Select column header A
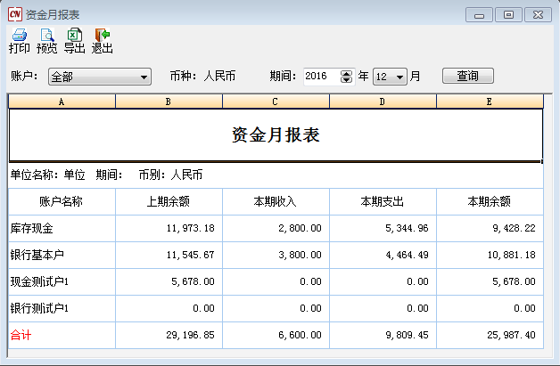 [x=62, y=102]
